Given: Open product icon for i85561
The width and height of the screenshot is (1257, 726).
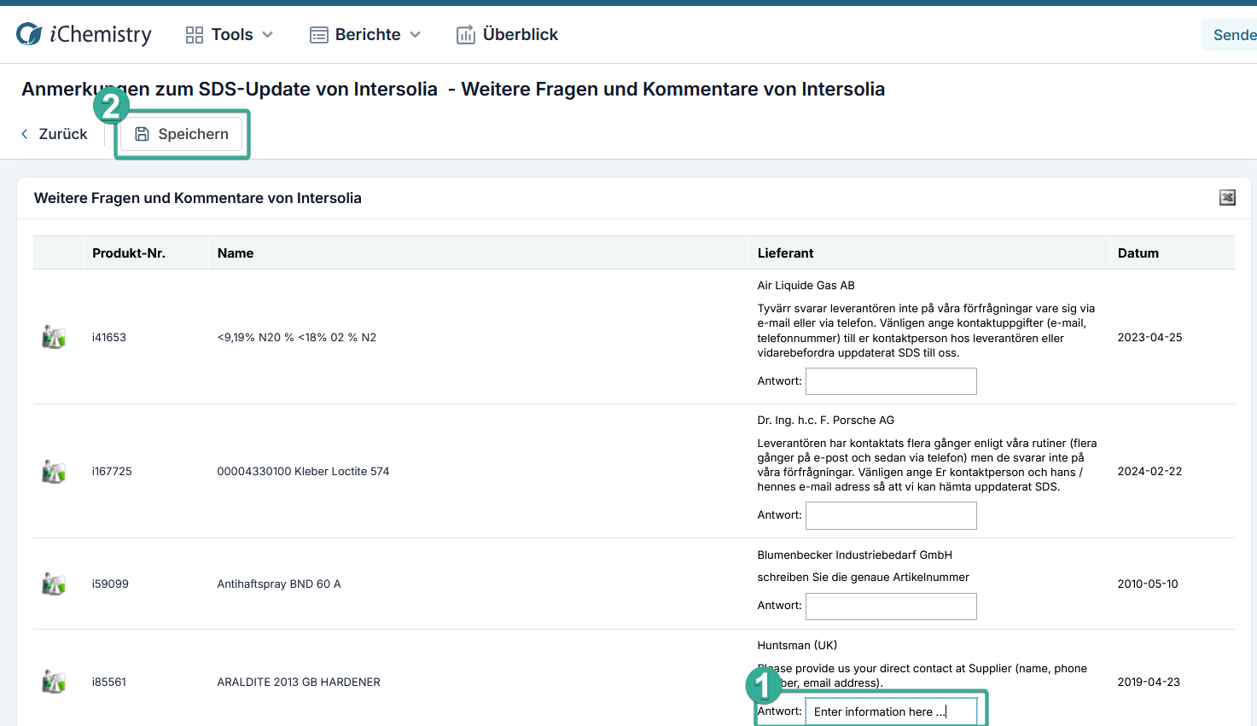Looking at the screenshot, I should (54, 682).
